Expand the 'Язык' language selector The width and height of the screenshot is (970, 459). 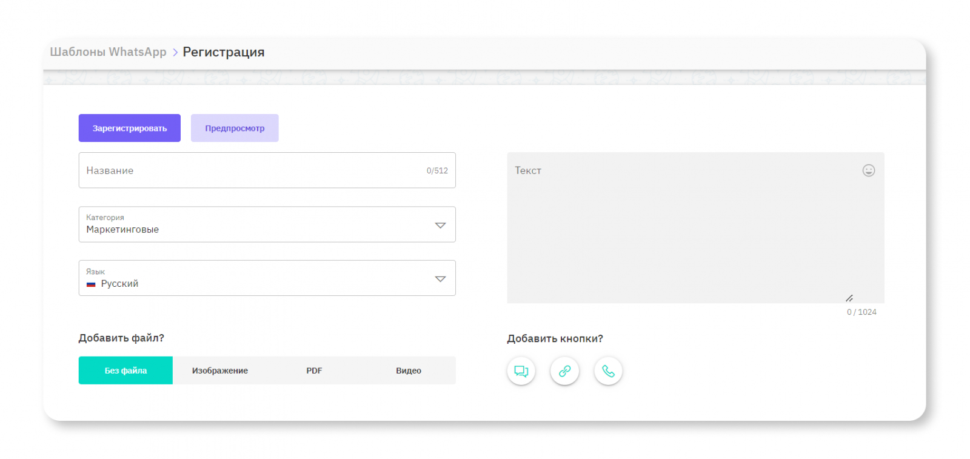point(255,278)
